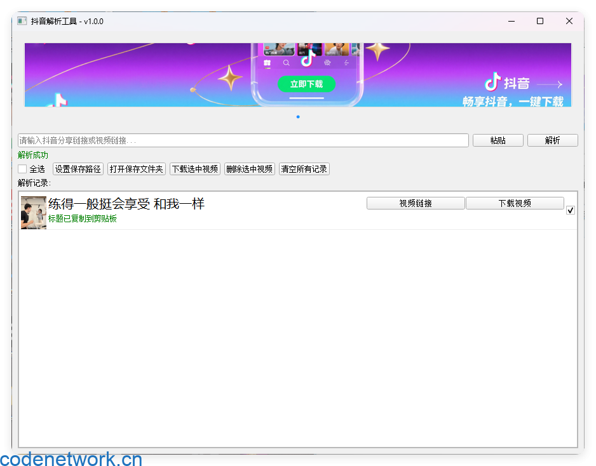Click 打开保存文件夹 button
Screen dimensions: 596x466
137,169
